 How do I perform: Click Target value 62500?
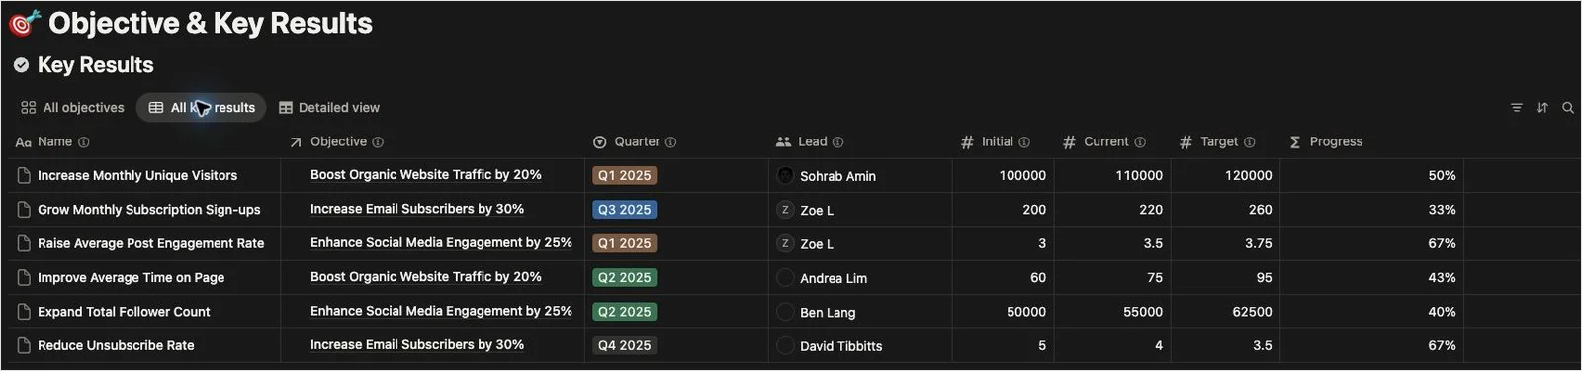pyautogui.click(x=1252, y=312)
